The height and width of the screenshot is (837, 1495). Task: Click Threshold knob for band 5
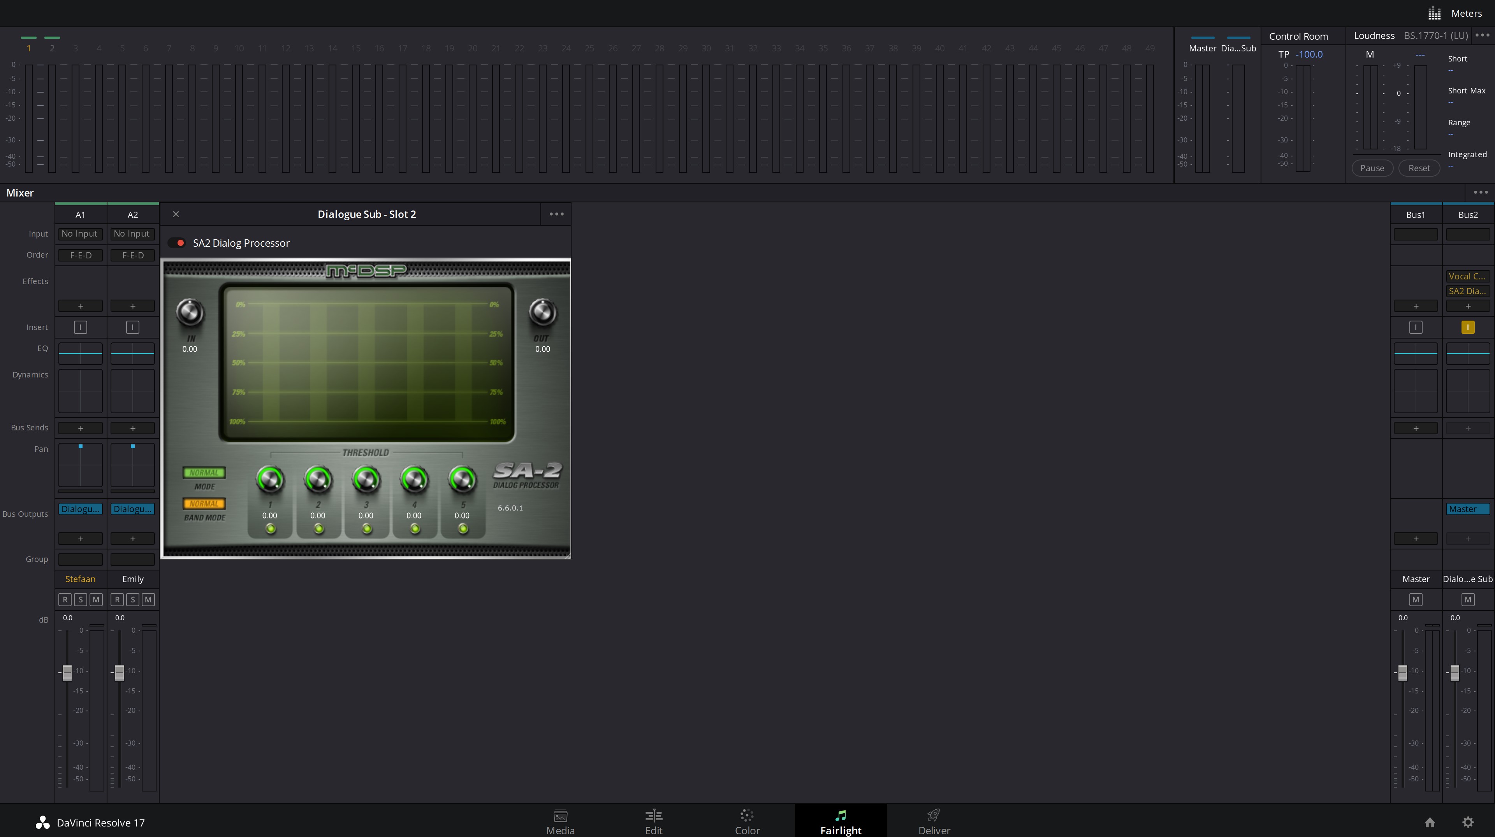(463, 480)
